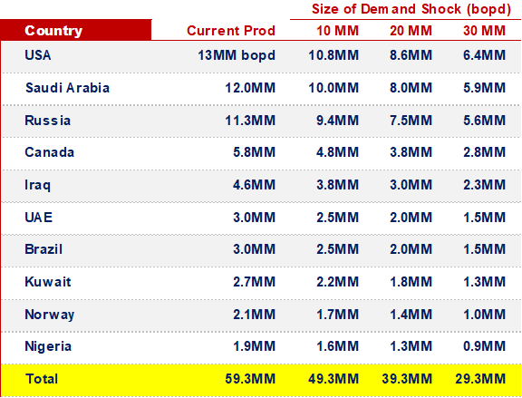Click the 2.2MM cell for Kuwait

click(337, 282)
